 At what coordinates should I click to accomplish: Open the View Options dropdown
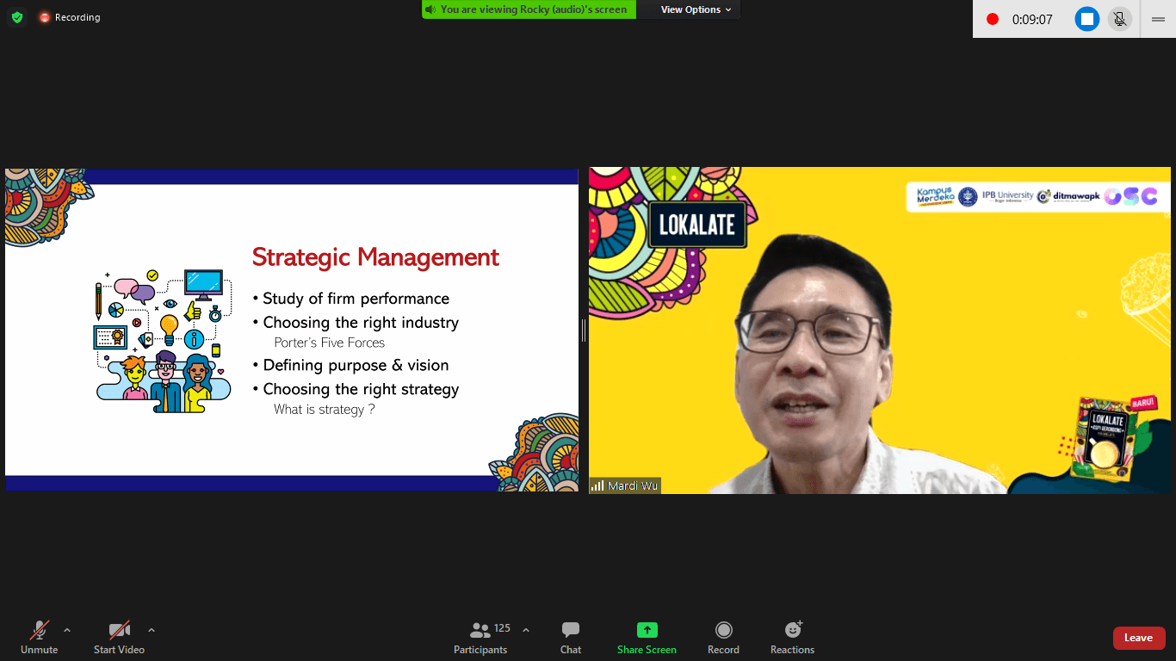coord(696,9)
